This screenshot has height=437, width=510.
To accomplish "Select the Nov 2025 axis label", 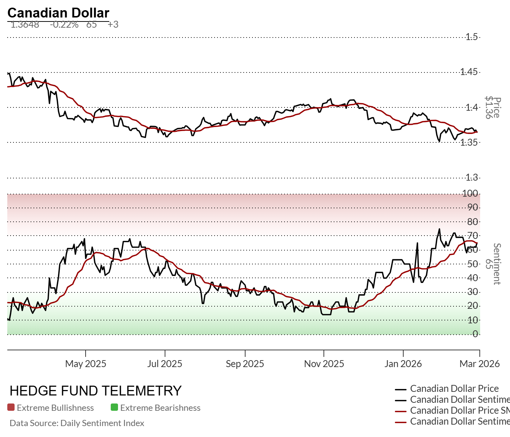I will coord(324,363).
